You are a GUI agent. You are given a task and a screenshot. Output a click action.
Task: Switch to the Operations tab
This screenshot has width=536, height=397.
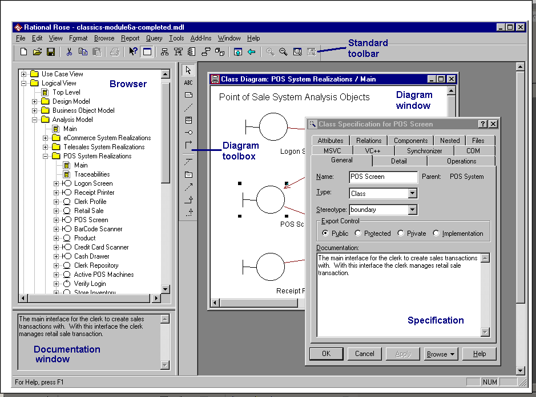[461, 161]
